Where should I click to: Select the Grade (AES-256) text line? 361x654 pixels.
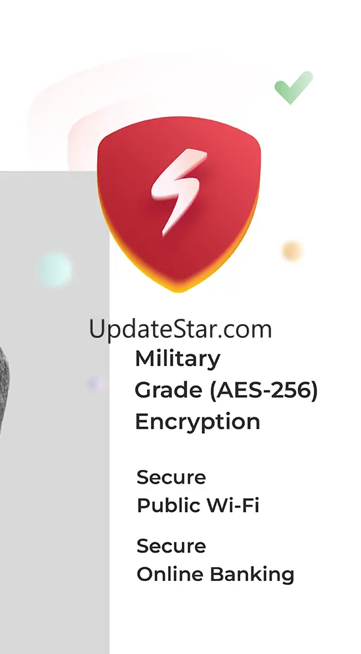pyautogui.click(x=226, y=390)
